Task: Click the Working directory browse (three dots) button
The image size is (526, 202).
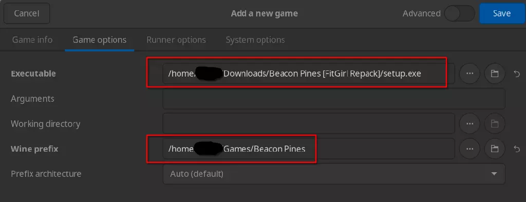Action: (x=469, y=124)
